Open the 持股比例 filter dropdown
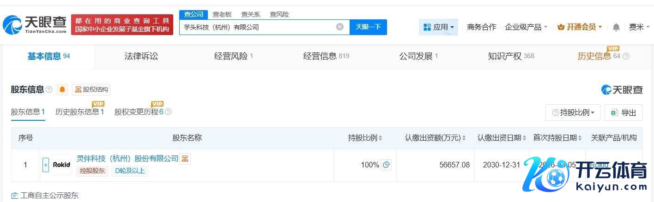 573,113
